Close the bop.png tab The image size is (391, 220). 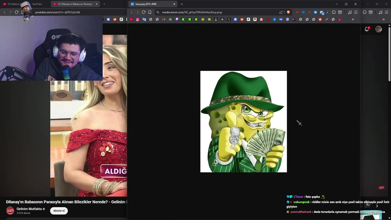click(x=174, y=4)
